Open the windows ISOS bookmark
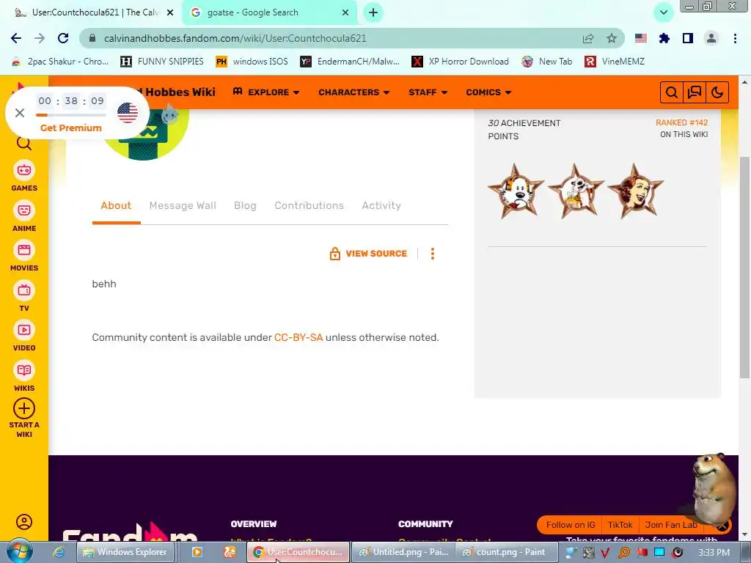This screenshot has height=563, width=751. click(252, 62)
